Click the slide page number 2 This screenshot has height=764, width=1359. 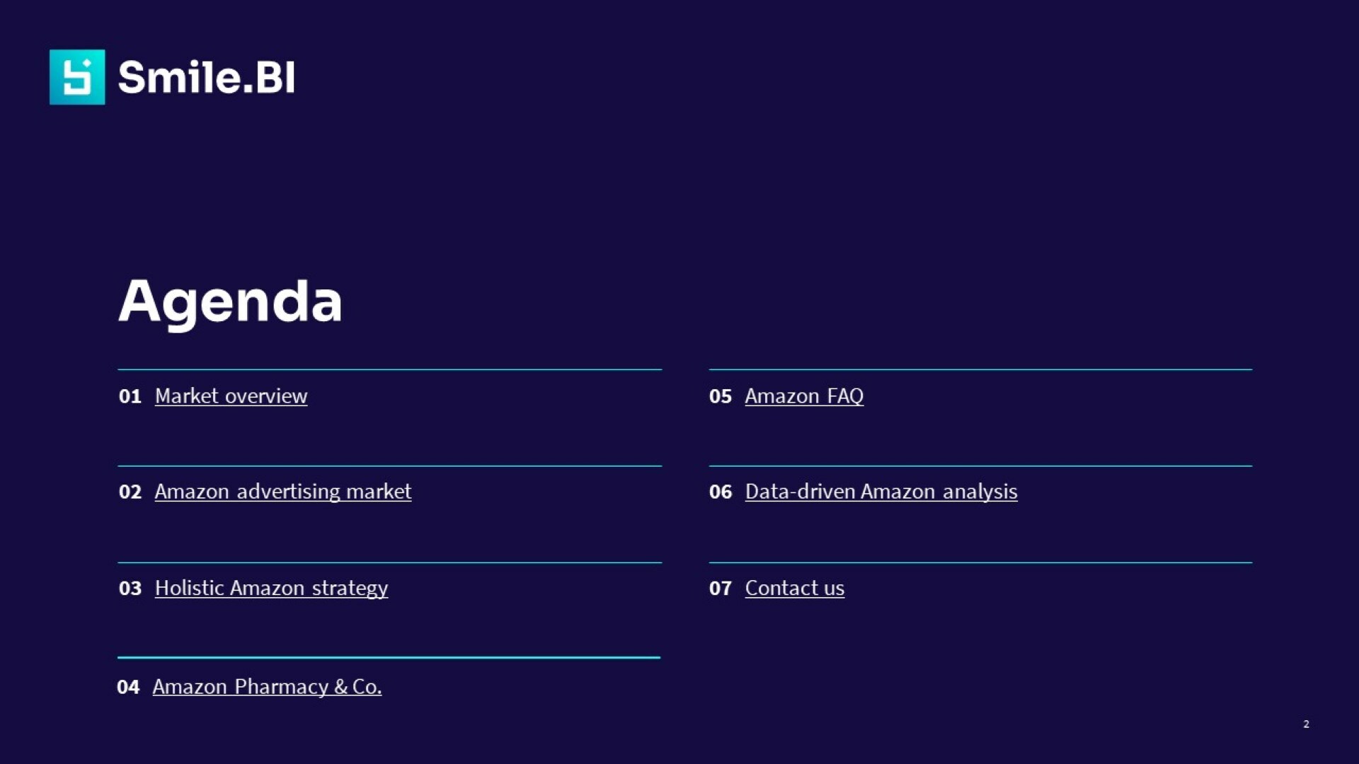tap(1306, 724)
